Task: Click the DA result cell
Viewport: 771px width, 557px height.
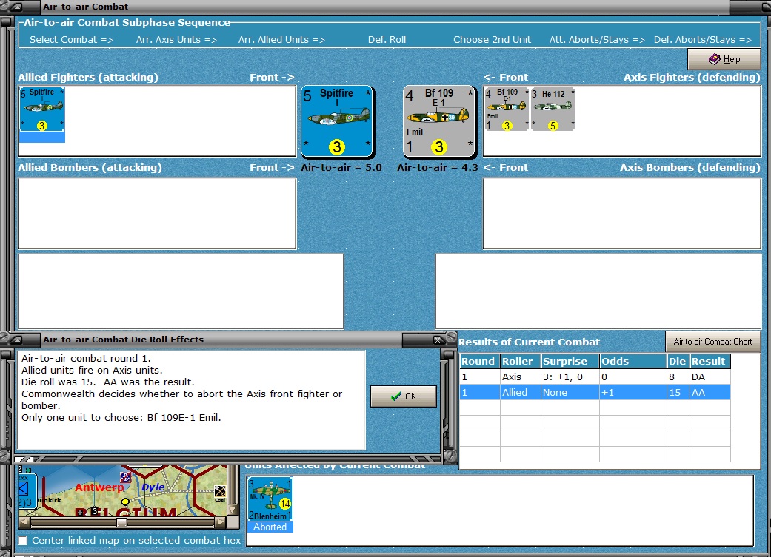Action: click(x=710, y=377)
